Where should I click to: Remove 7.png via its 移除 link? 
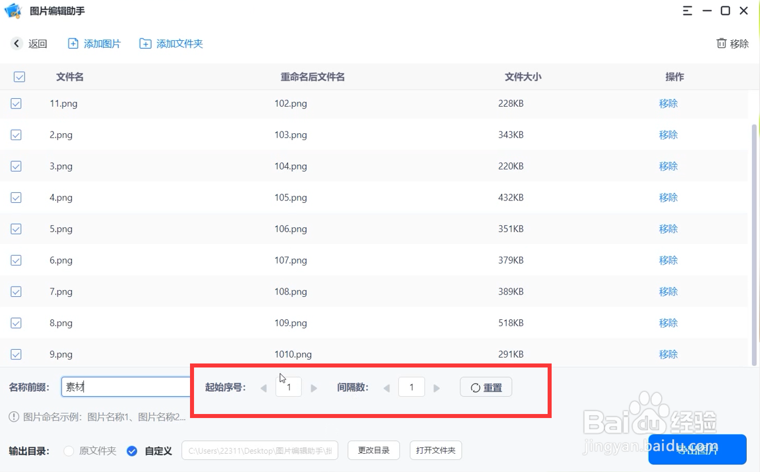pyautogui.click(x=668, y=292)
